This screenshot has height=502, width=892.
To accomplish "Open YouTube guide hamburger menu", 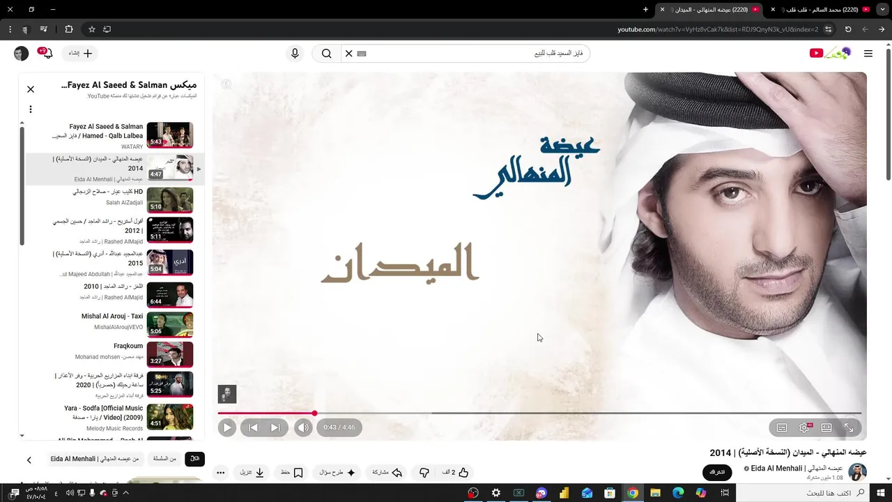I will [868, 53].
